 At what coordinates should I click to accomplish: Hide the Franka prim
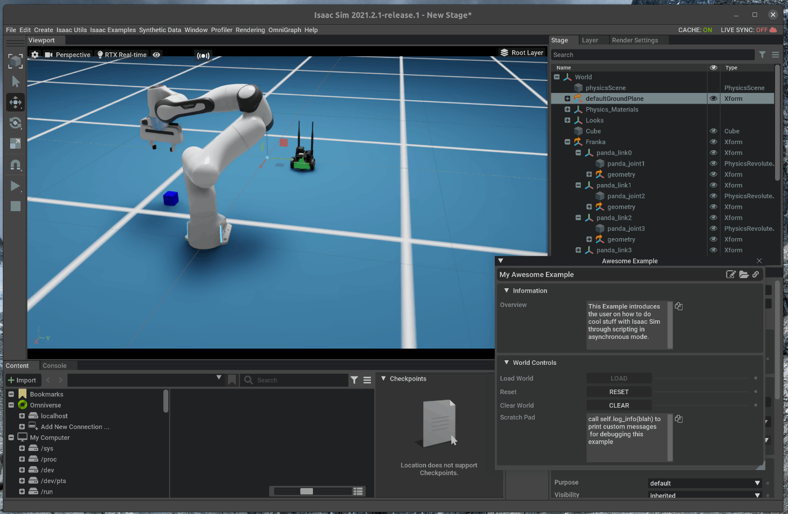pyautogui.click(x=714, y=142)
